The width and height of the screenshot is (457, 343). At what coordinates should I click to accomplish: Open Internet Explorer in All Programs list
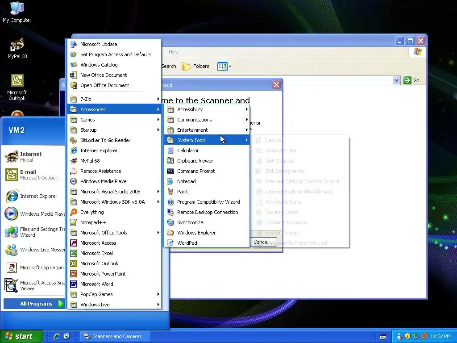coord(115,151)
